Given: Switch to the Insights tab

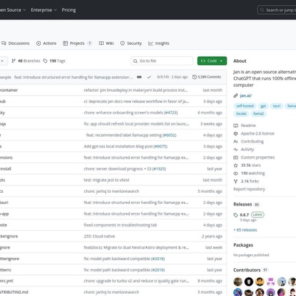Looking at the screenshot, I should pos(158,43).
